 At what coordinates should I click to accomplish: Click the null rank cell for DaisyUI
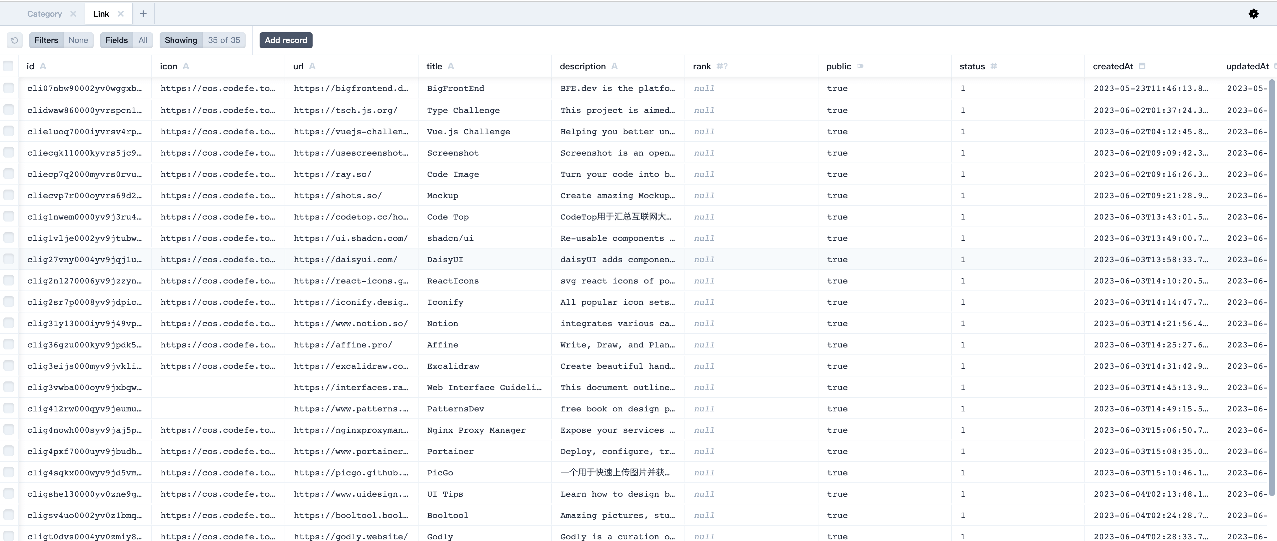[x=751, y=259]
